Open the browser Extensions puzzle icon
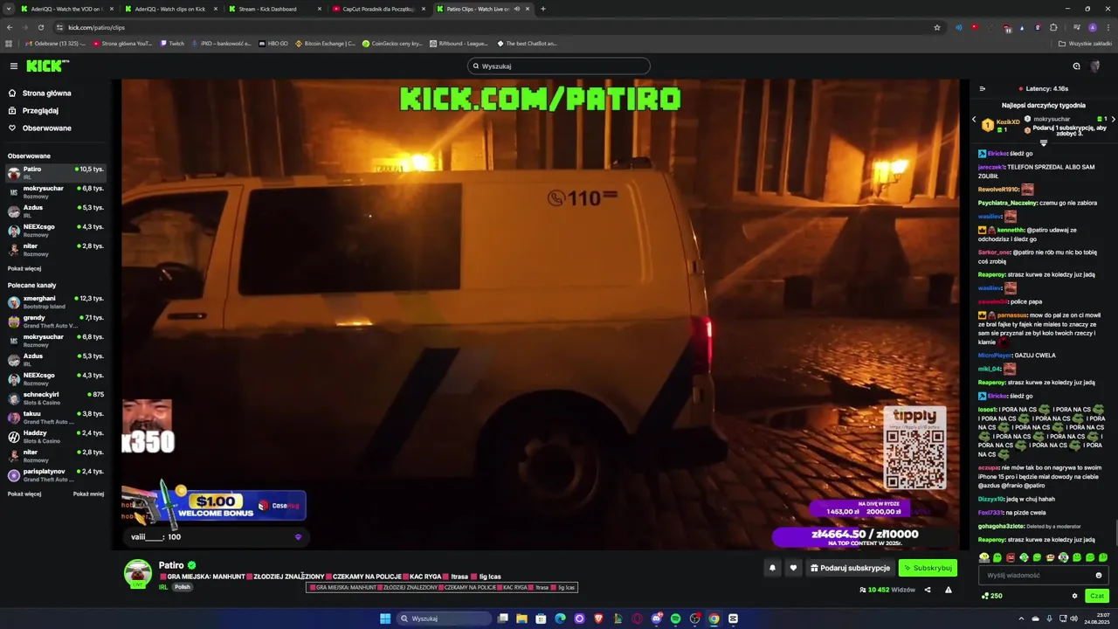The image size is (1118, 629). coord(1053,27)
